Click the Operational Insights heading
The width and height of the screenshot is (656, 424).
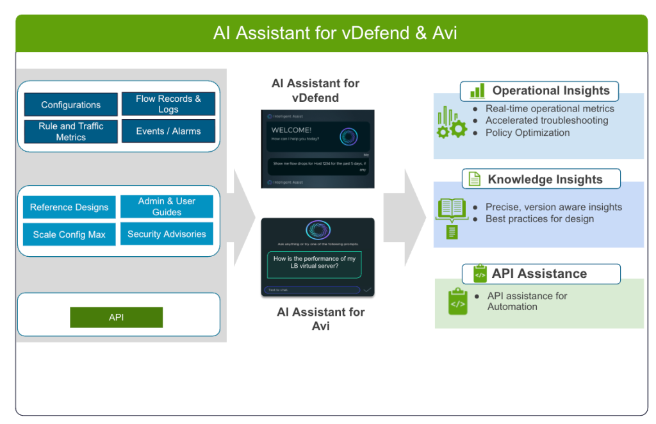click(x=550, y=90)
